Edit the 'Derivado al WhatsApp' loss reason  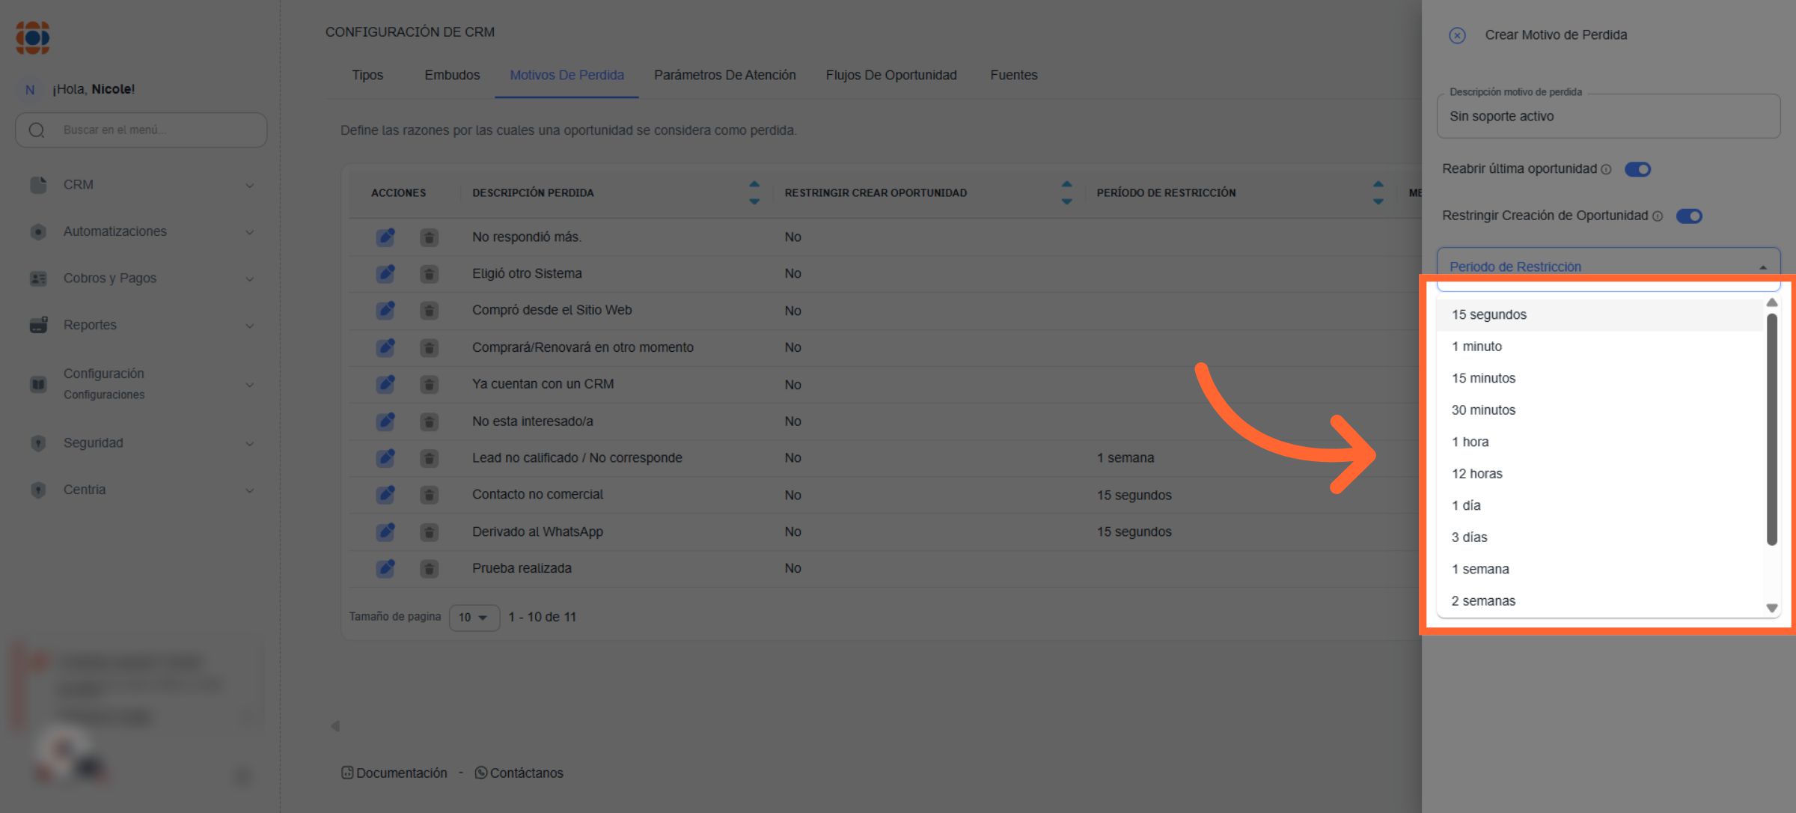click(x=385, y=532)
